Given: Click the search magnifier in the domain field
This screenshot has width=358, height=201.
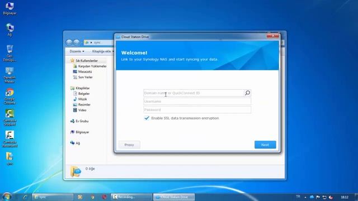Looking at the screenshot, I should click(x=247, y=93).
